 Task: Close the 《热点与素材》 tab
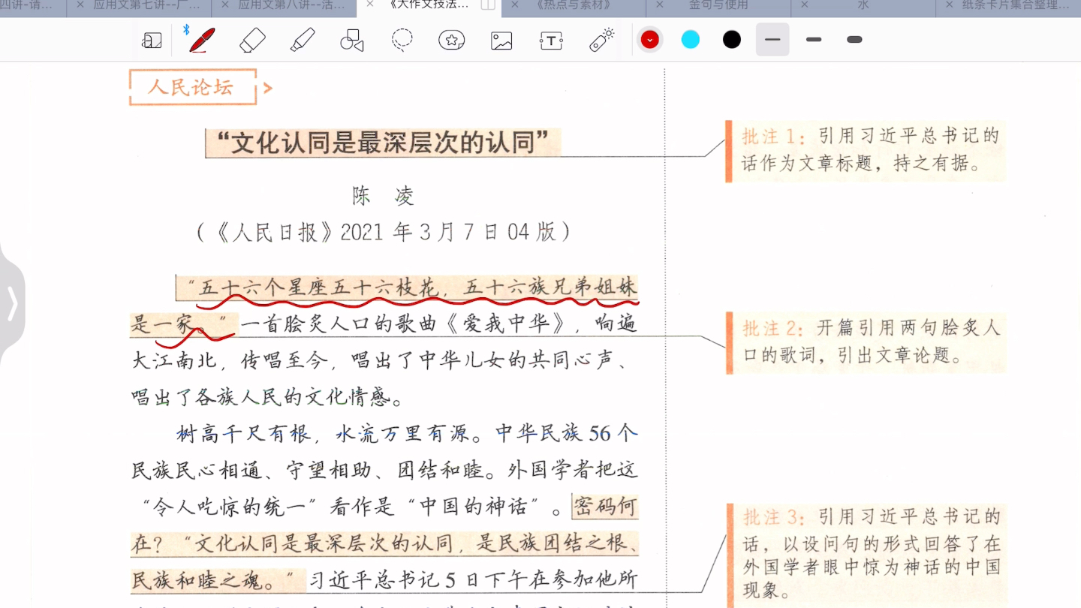point(514,5)
